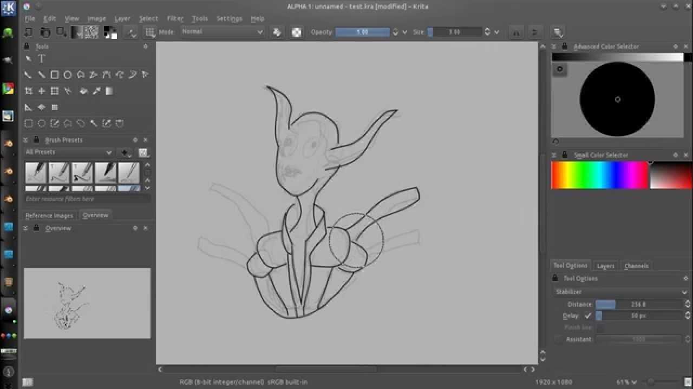Screen dimensions: 693x389
Task: Float the Brush Presets docker
Action: (x=135, y=140)
